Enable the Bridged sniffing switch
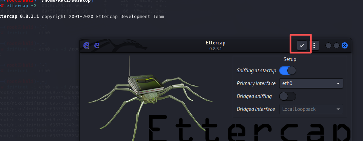Screen dimensions: 363x141 click(288, 96)
